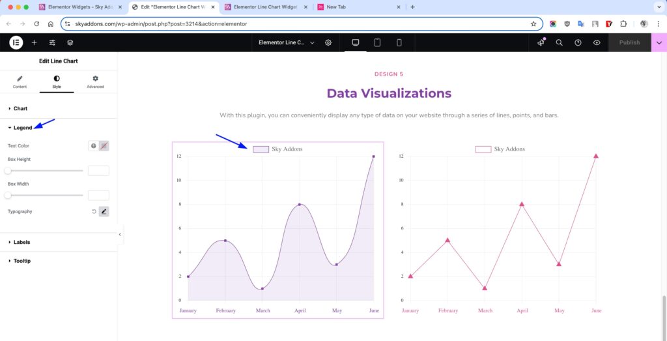Click the shield extension icon
This screenshot has width=667, height=341.
(567, 24)
